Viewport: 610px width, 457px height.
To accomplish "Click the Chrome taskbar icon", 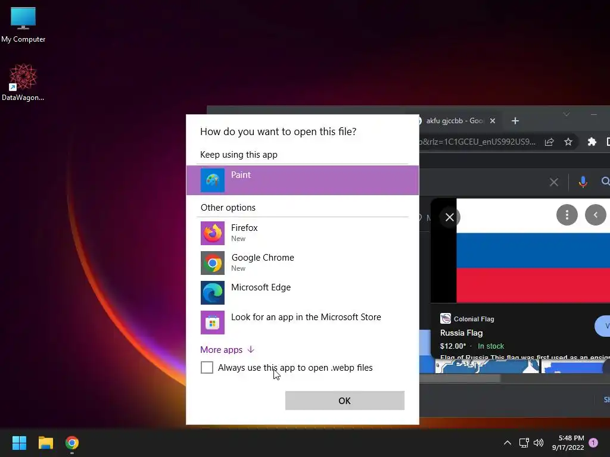I will [x=72, y=443].
